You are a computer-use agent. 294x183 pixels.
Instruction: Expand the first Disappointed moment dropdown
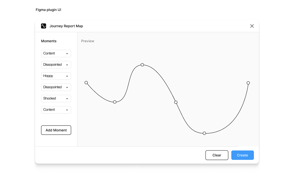56,65
